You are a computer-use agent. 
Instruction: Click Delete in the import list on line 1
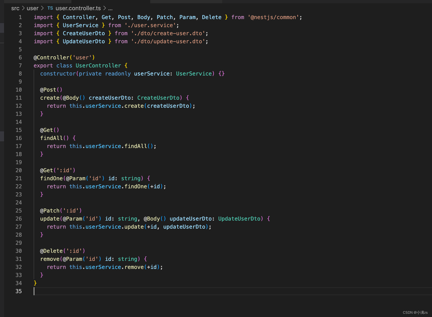coord(212,17)
